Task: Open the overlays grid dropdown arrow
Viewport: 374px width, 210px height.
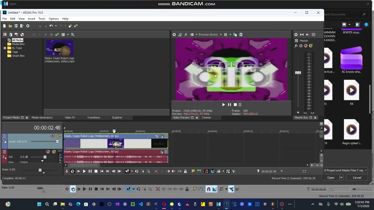Action: point(230,35)
